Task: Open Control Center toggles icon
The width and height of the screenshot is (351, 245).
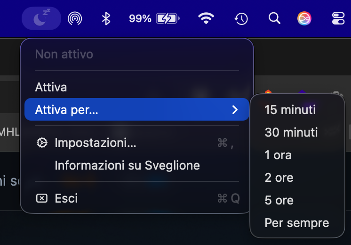Action: [338, 18]
